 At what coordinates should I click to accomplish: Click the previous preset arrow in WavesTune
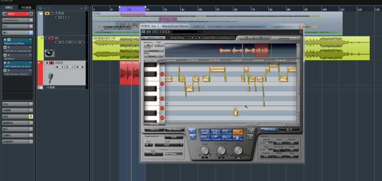[193, 38]
